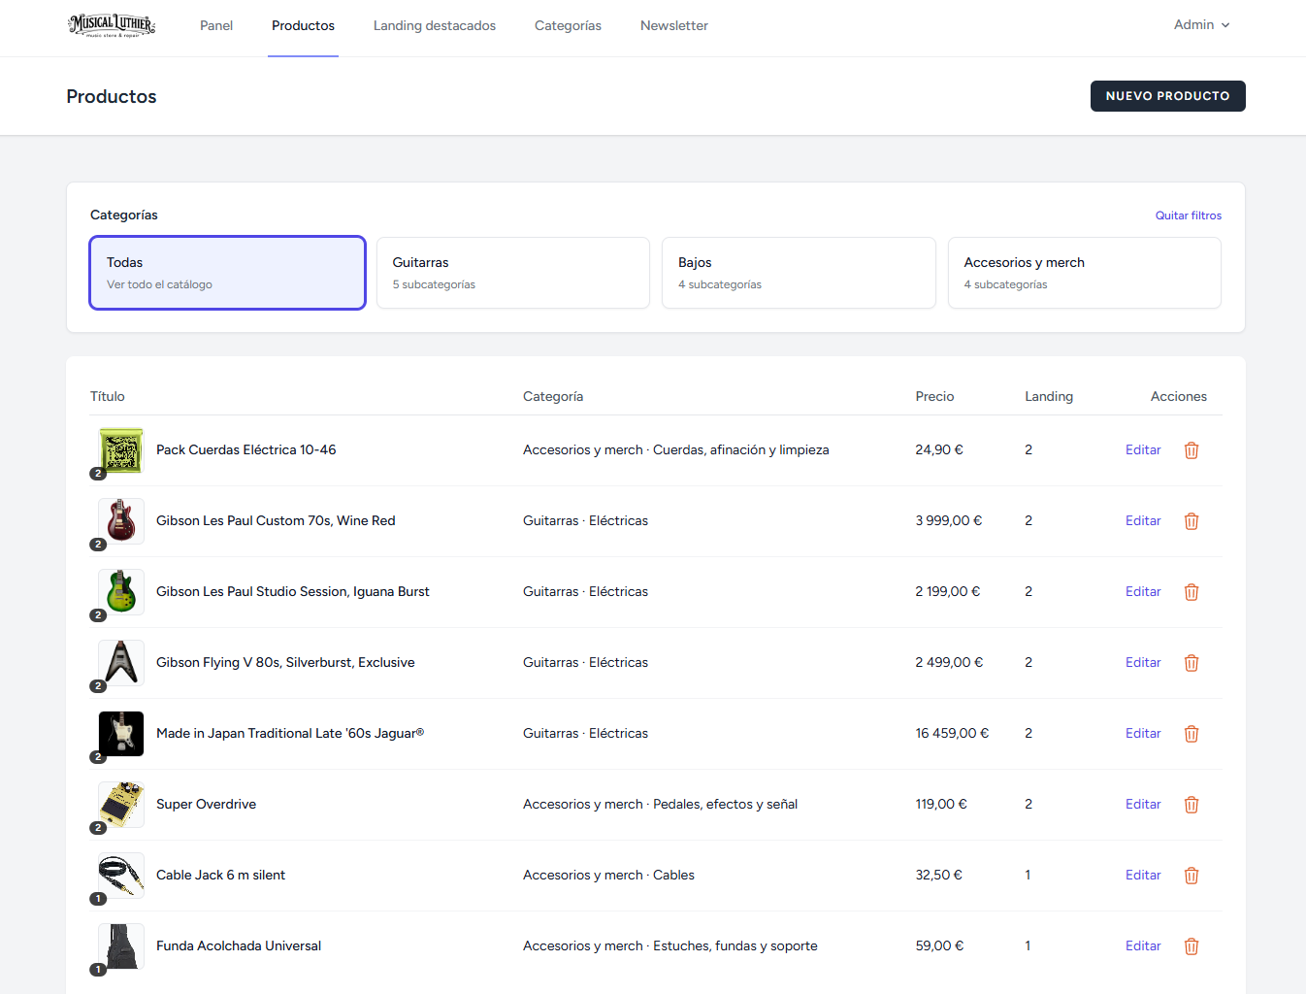Filter by the Bajos category card

799,273
